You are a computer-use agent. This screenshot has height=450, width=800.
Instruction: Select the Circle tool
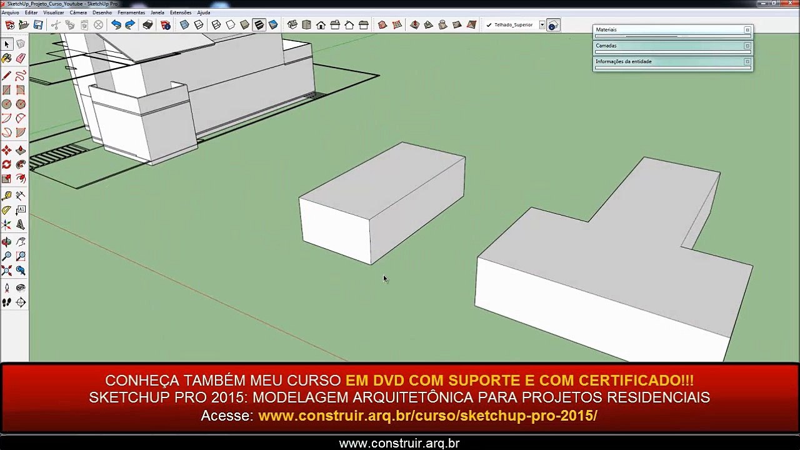tap(6, 104)
